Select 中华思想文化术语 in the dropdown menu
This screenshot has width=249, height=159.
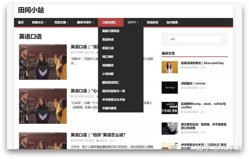pos(114,100)
